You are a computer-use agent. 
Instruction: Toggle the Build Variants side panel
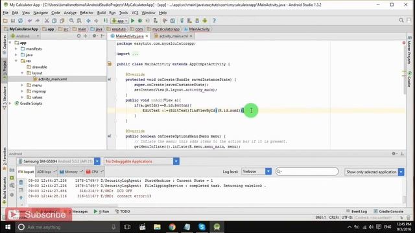click(x=5, y=190)
